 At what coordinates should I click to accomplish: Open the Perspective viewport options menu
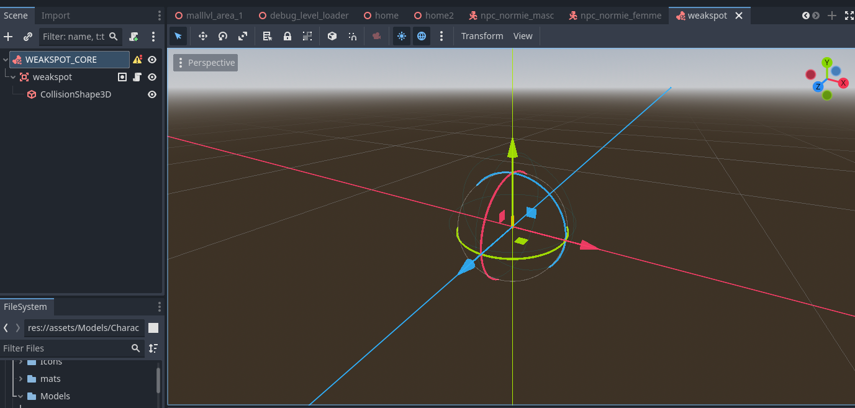click(x=206, y=63)
